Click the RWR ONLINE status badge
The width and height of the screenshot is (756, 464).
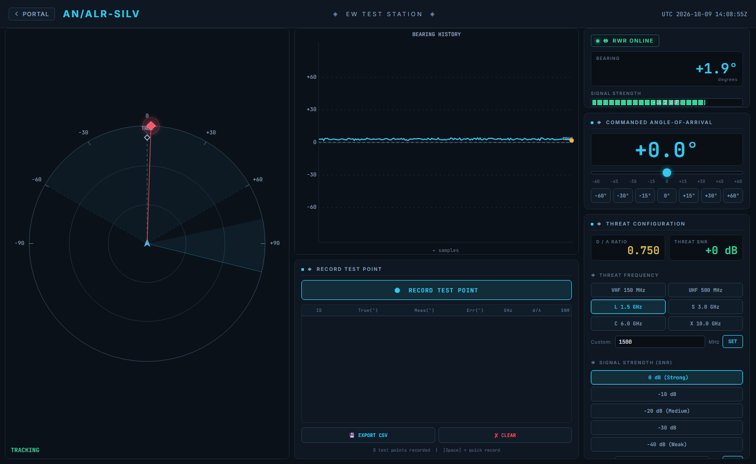coord(625,41)
